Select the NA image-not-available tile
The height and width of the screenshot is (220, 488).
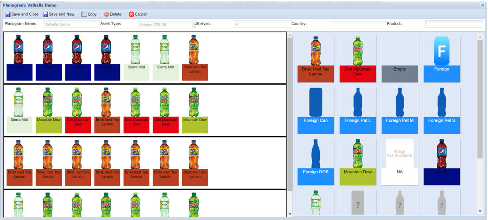point(400,162)
